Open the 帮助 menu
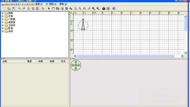The width and height of the screenshot is (190, 107). 63,4
